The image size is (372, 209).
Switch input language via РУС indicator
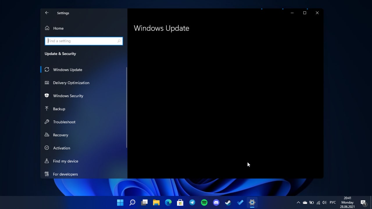333,203
